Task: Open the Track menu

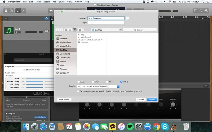Action: (x=38, y=2)
